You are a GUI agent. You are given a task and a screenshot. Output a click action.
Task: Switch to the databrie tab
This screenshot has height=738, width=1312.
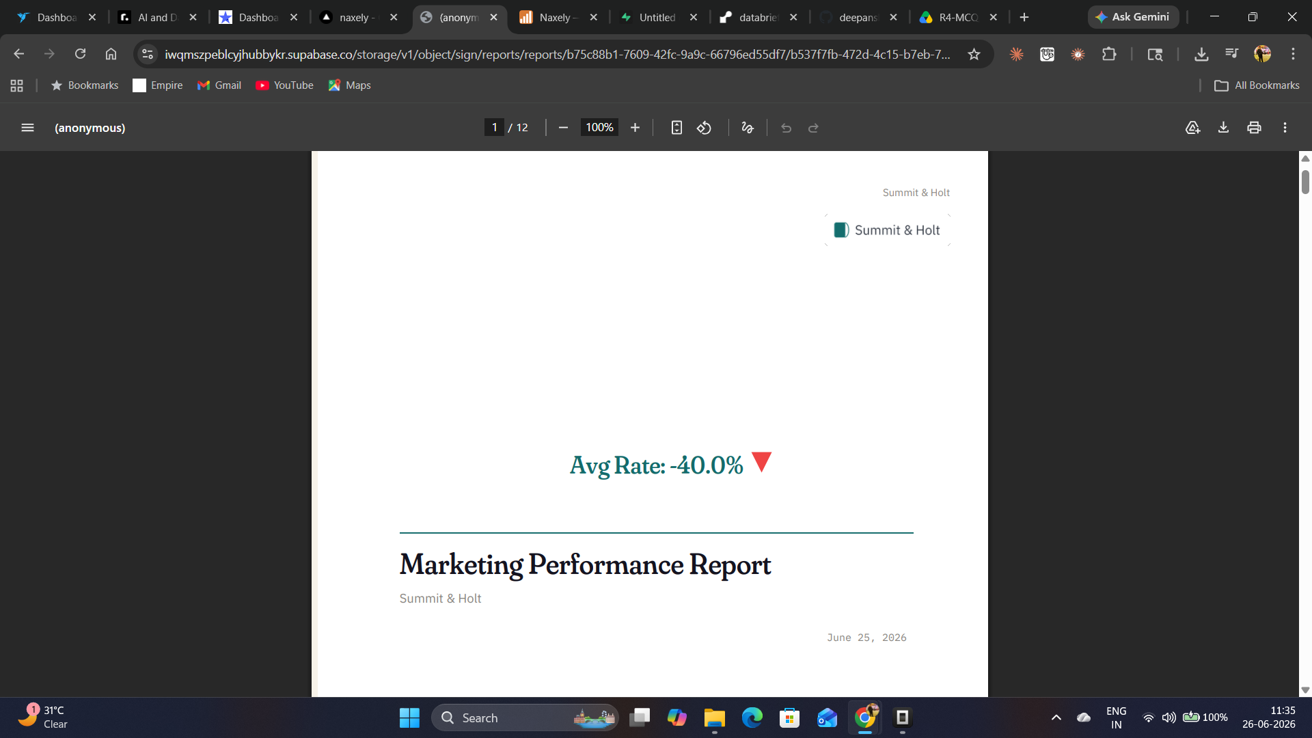pos(757,17)
